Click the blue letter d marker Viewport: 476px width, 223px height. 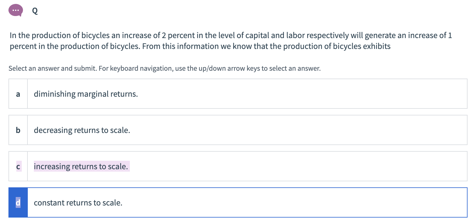point(18,202)
